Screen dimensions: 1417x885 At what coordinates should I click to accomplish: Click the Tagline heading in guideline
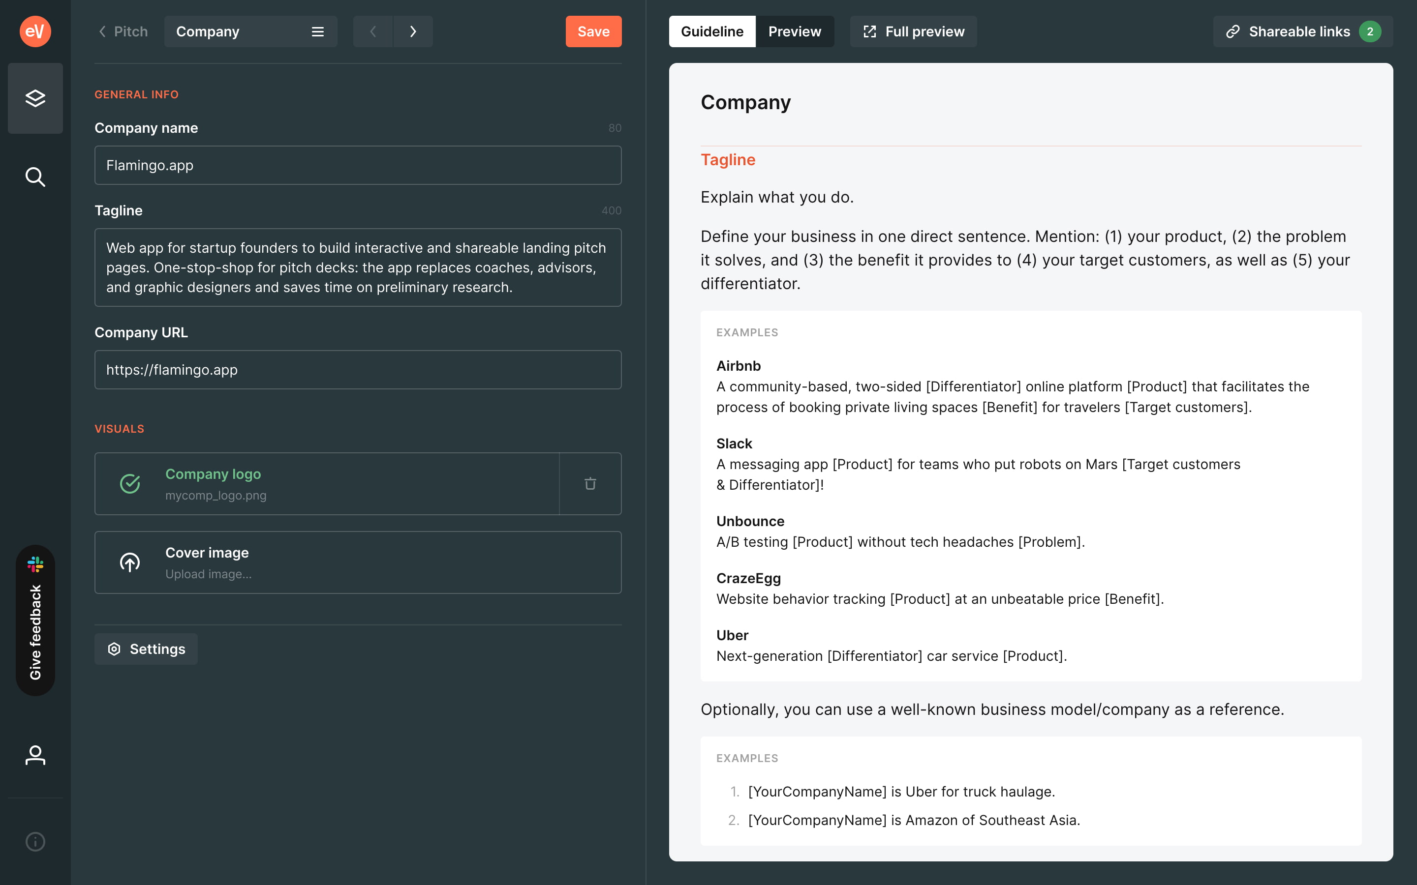pos(728,160)
